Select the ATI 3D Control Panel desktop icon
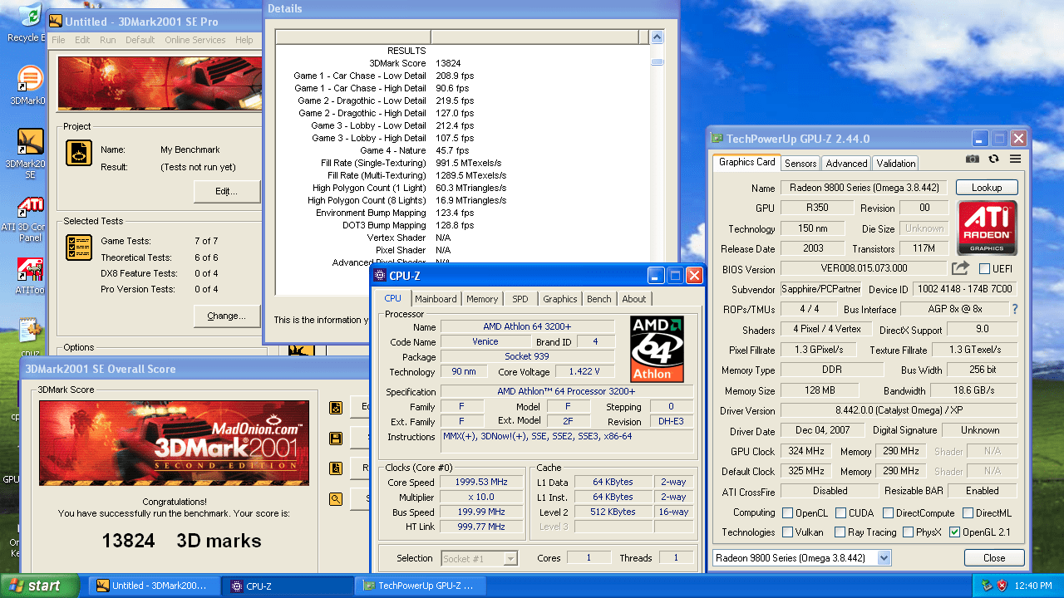The height and width of the screenshot is (598, 1064). (30, 219)
